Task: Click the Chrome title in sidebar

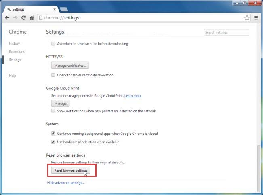Action: click(x=18, y=32)
